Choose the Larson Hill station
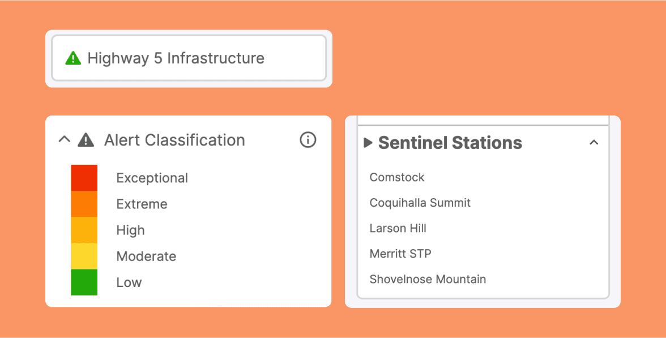Image resolution: width=666 pixels, height=338 pixels. pos(398,228)
